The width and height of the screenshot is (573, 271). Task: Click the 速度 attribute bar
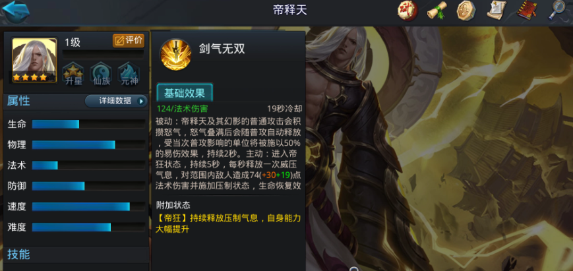click(x=88, y=206)
